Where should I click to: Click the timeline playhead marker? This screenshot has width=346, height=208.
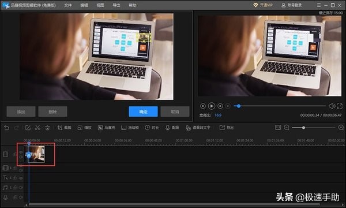click(29, 143)
